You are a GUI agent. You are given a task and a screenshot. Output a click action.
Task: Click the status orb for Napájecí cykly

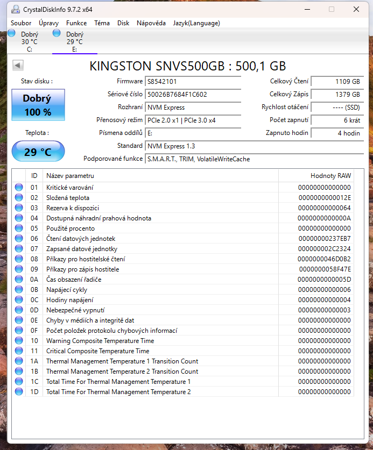click(19, 290)
